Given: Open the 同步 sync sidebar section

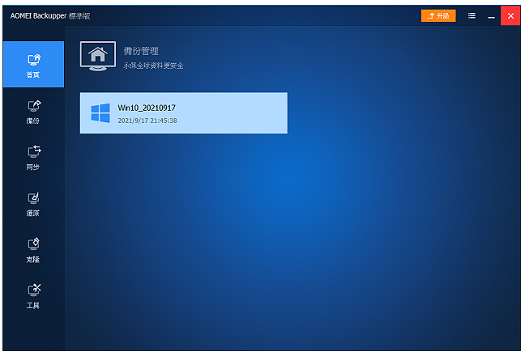Looking at the screenshot, I should pyautogui.click(x=33, y=158).
